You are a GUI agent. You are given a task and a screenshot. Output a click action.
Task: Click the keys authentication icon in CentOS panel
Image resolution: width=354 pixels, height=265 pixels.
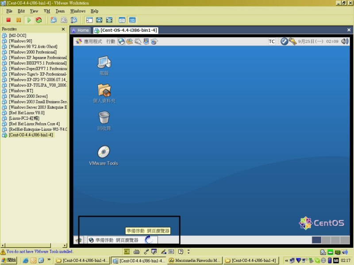pos(292,42)
